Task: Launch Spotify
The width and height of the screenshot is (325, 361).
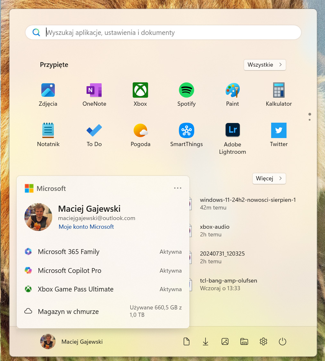Action: click(x=186, y=94)
